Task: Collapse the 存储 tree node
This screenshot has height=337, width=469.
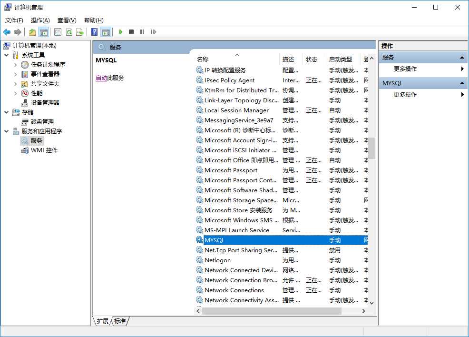Action: coord(6,112)
